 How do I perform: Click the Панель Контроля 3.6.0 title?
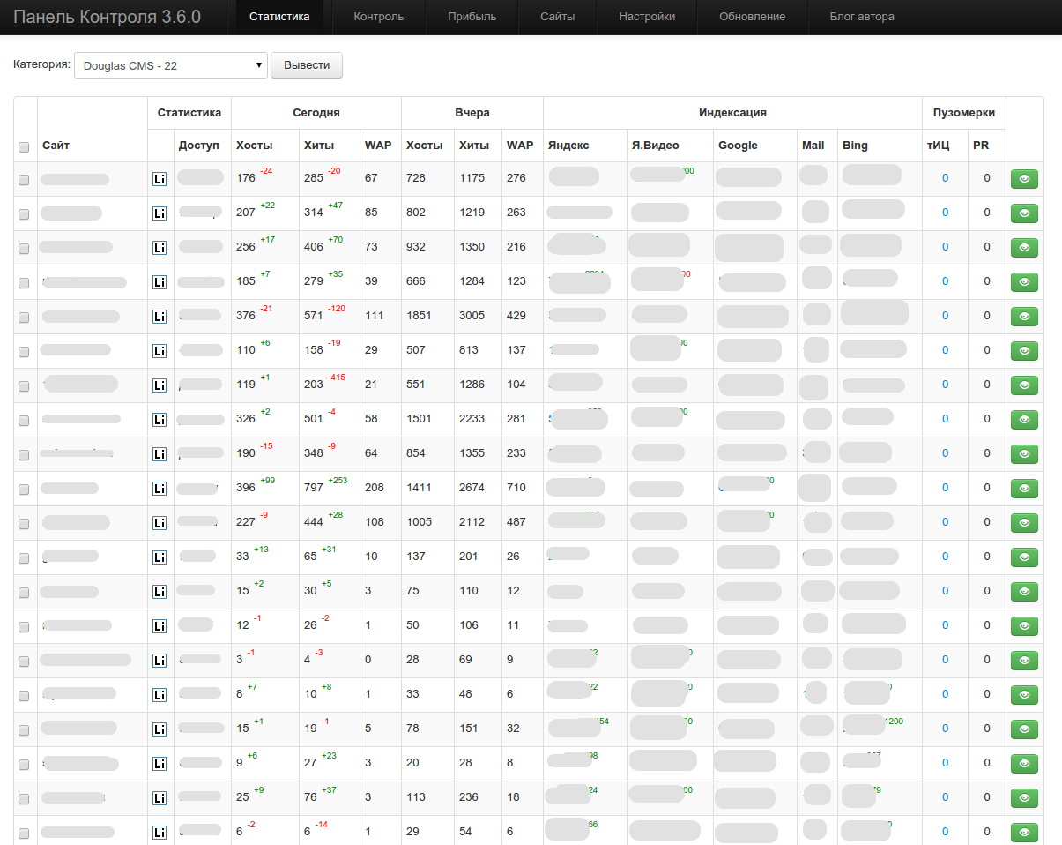tap(107, 17)
